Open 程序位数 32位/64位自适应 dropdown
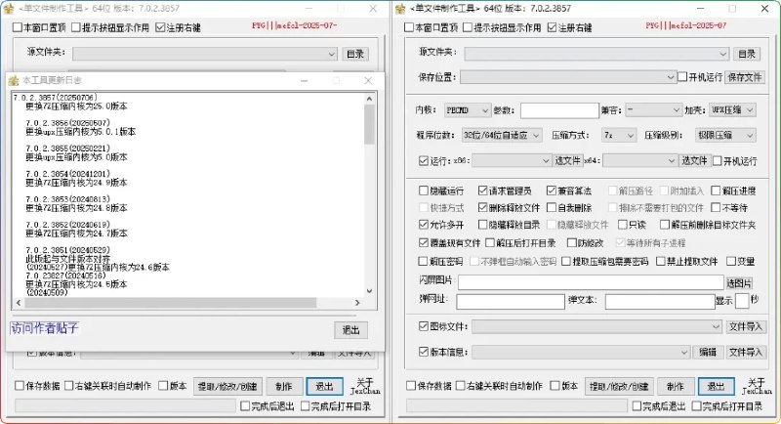781x424 pixels. click(x=501, y=135)
